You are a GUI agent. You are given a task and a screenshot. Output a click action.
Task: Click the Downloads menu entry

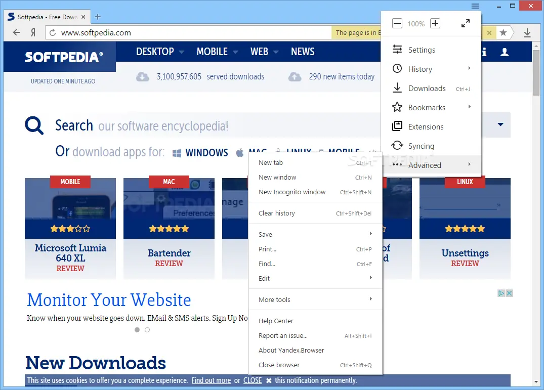431,89
